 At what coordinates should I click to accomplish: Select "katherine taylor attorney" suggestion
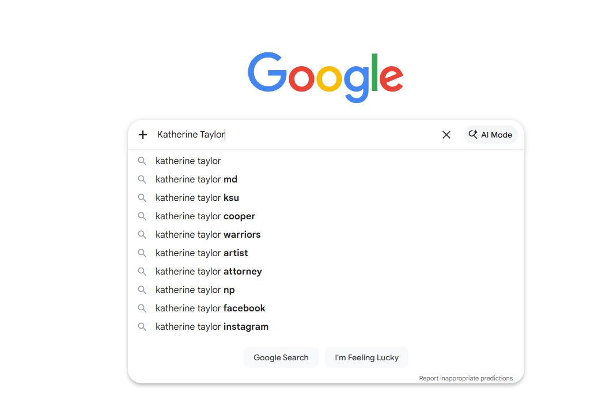pyautogui.click(x=209, y=272)
